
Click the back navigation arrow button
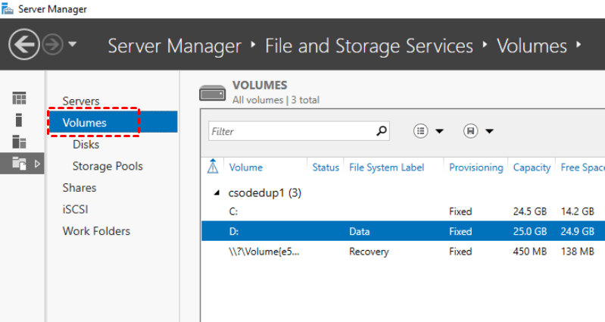(x=24, y=45)
